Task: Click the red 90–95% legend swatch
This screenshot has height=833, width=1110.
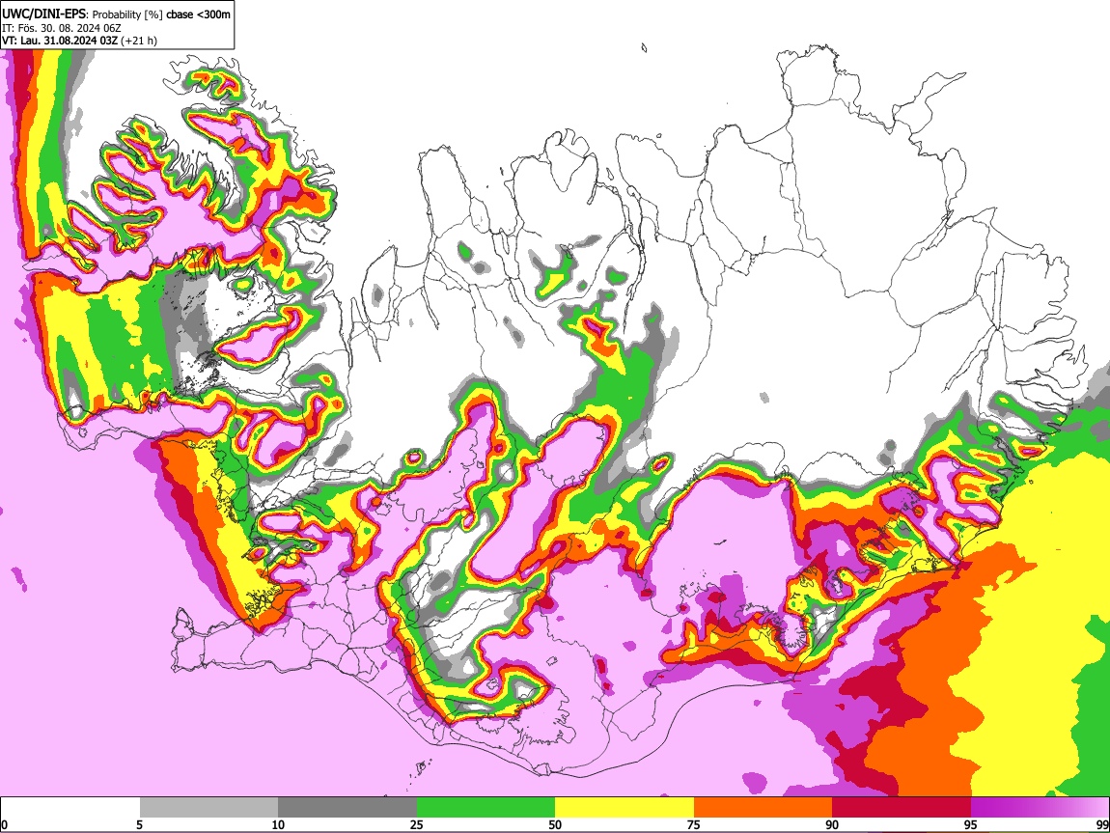Action: 902,808
